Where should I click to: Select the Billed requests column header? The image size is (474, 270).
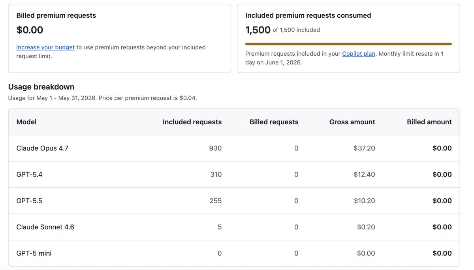click(274, 122)
